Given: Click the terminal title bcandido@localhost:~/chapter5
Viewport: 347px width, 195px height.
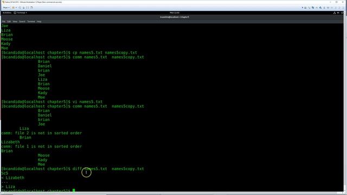Looking at the screenshot, I should pos(175,17).
